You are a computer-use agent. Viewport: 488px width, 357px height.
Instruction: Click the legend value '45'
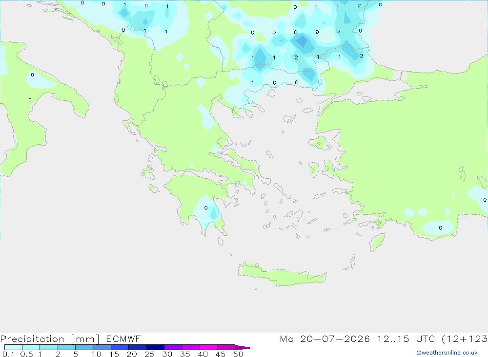(x=221, y=354)
